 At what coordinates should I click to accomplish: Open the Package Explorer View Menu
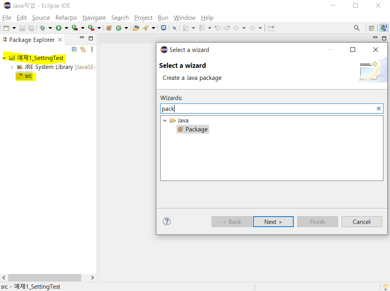92,50
